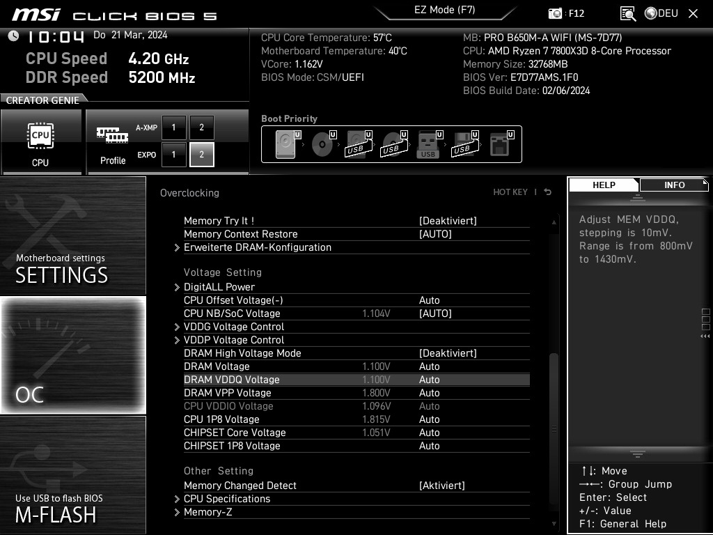Select CPU 1P8 Voltage Auto field
This screenshot has width=713, height=535.
coord(429,419)
